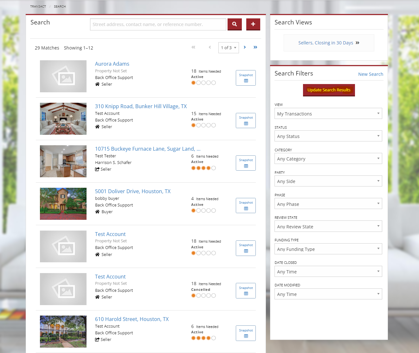This screenshot has width=419, height=353.
Task: Open the Snapshot grid for 610 Harold Street
Action: pos(246,333)
